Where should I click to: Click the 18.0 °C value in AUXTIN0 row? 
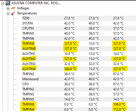coord(94,49)
